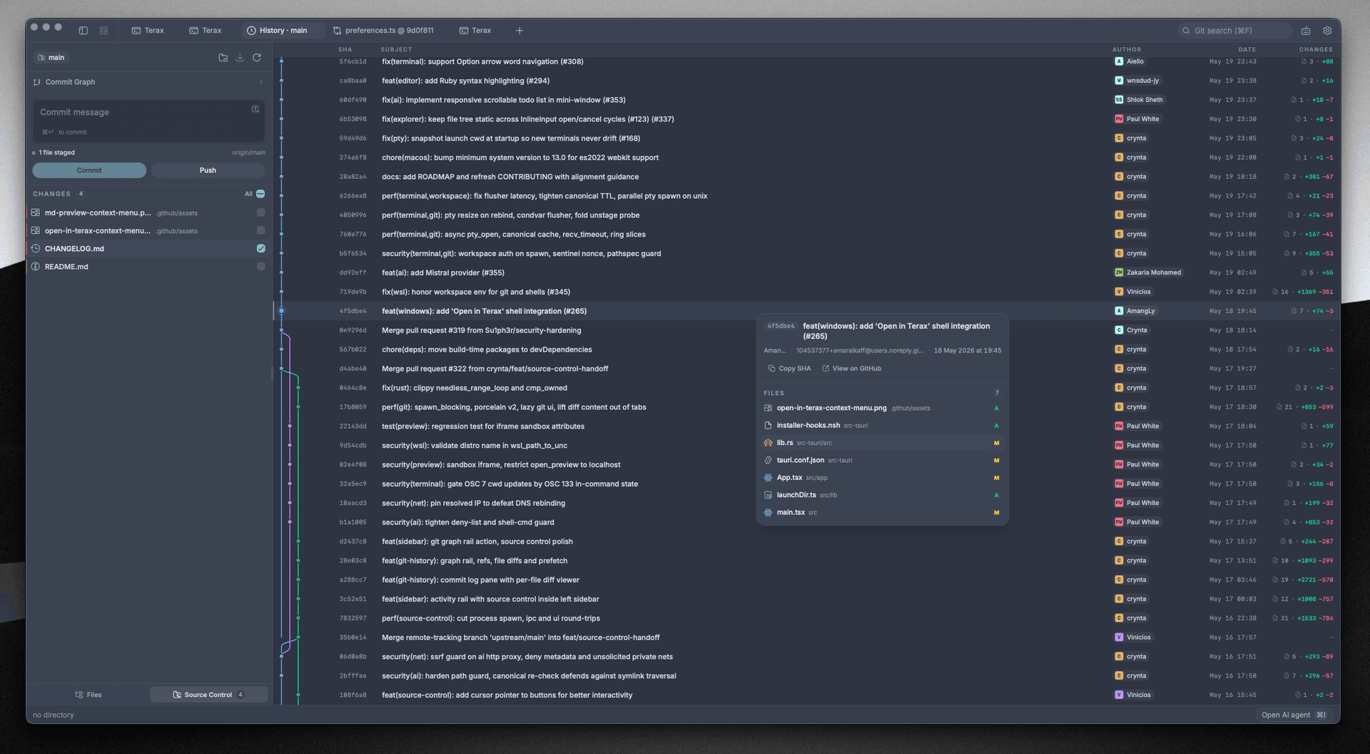The width and height of the screenshot is (1370, 754).
Task: Refresh the source control panel
Action: pos(257,58)
